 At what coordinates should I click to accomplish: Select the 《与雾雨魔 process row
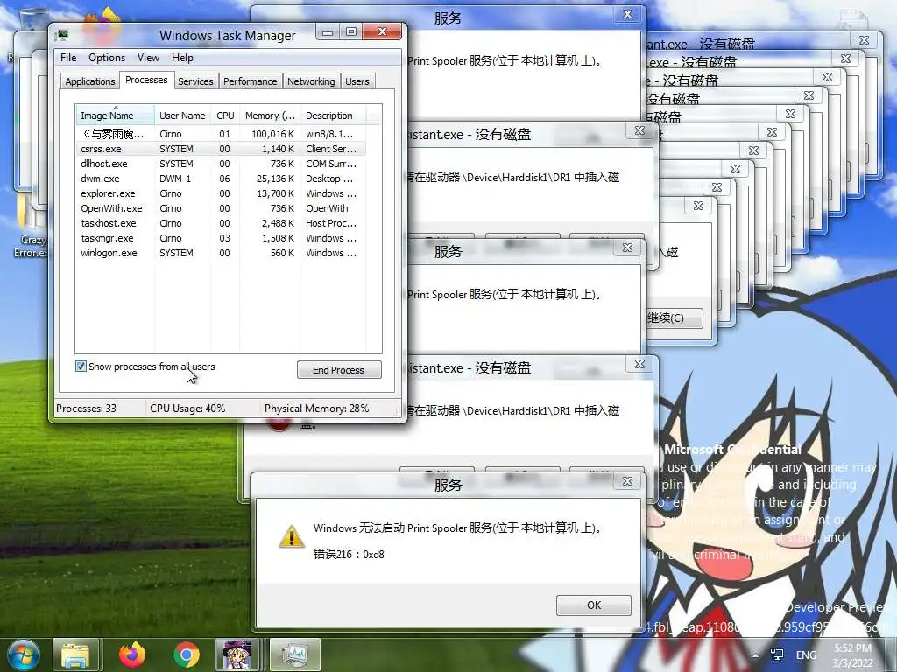(x=221, y=134)
